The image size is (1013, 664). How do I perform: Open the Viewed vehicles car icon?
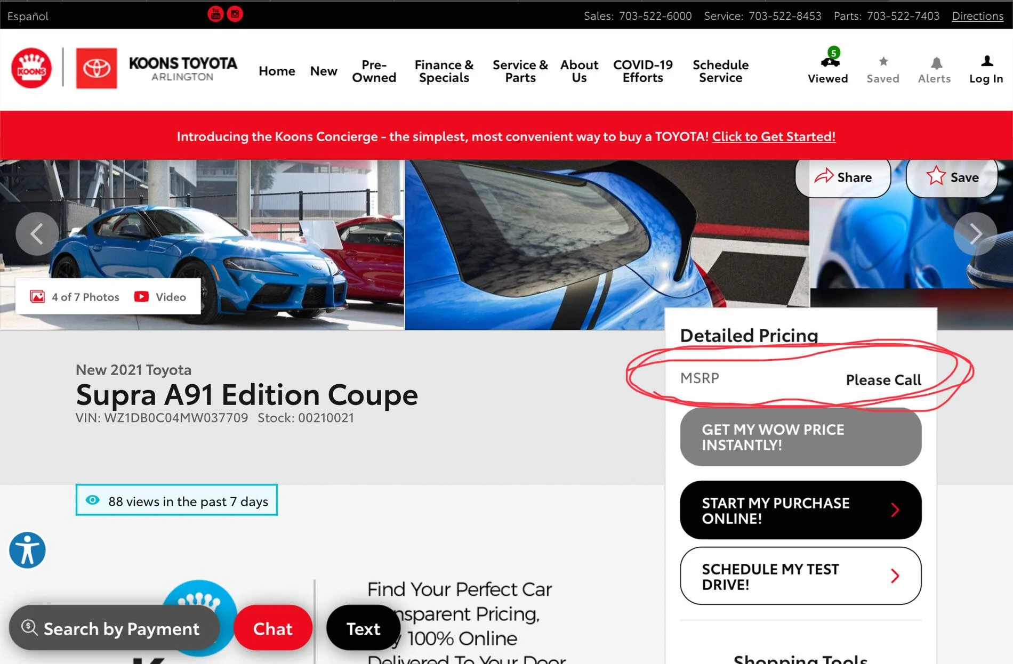tap(830, 62)
